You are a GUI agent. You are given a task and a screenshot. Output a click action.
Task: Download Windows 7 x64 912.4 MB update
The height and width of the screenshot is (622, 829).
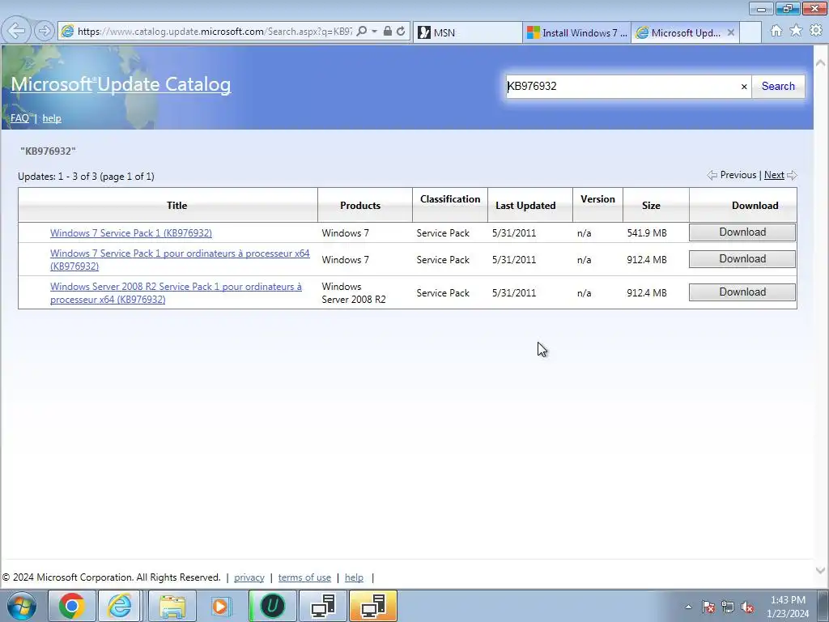click(742, 258)
